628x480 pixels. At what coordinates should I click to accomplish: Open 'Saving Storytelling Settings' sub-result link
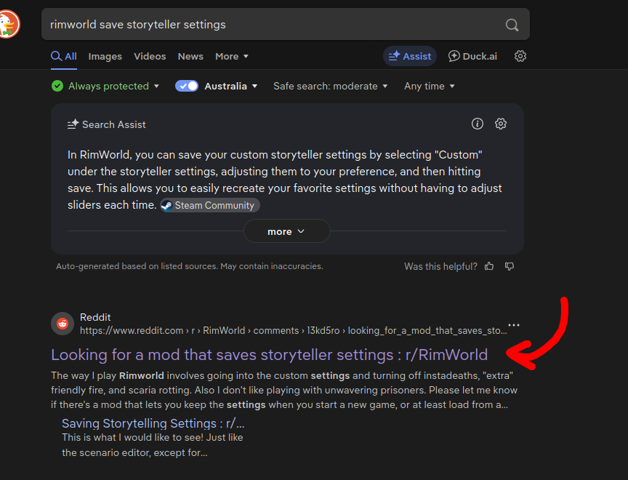coord(153,423)
